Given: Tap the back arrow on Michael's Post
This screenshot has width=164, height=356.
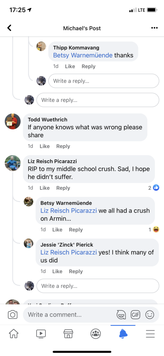Looking at the screenshot, I should coord(9,28).
